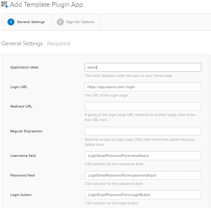Click the Add Template Plugin App title

coord(46,5)
